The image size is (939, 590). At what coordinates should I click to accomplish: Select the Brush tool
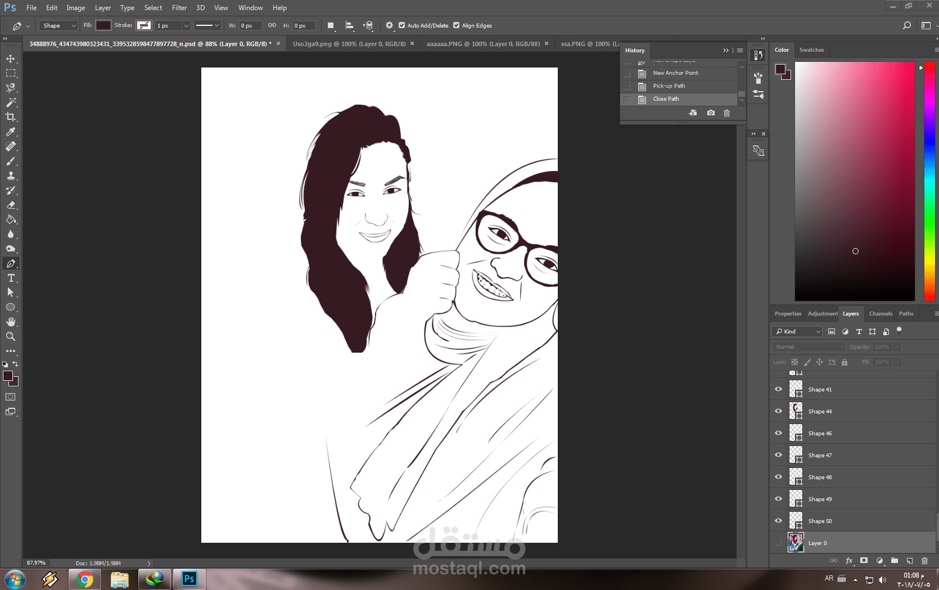[x=11, y=161]
